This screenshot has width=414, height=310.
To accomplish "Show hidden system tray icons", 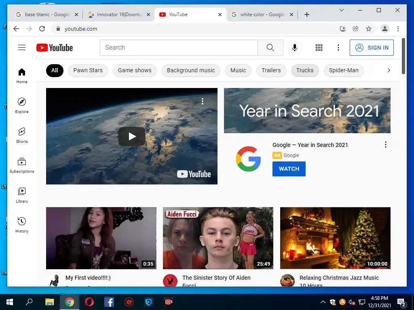I will click(x=323, y=302).
